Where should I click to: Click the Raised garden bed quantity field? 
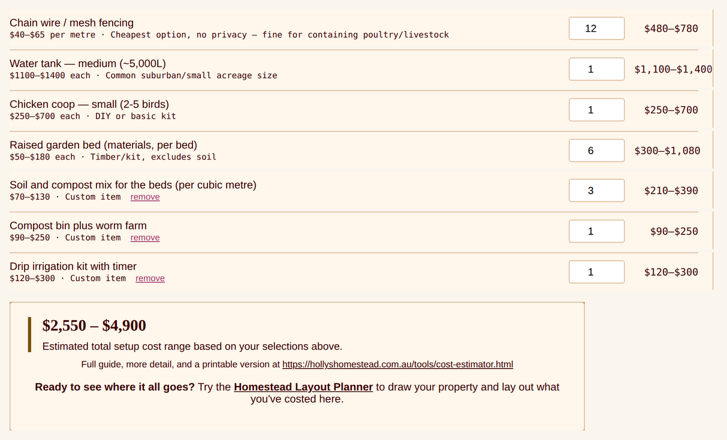click(x=596, y=150)
